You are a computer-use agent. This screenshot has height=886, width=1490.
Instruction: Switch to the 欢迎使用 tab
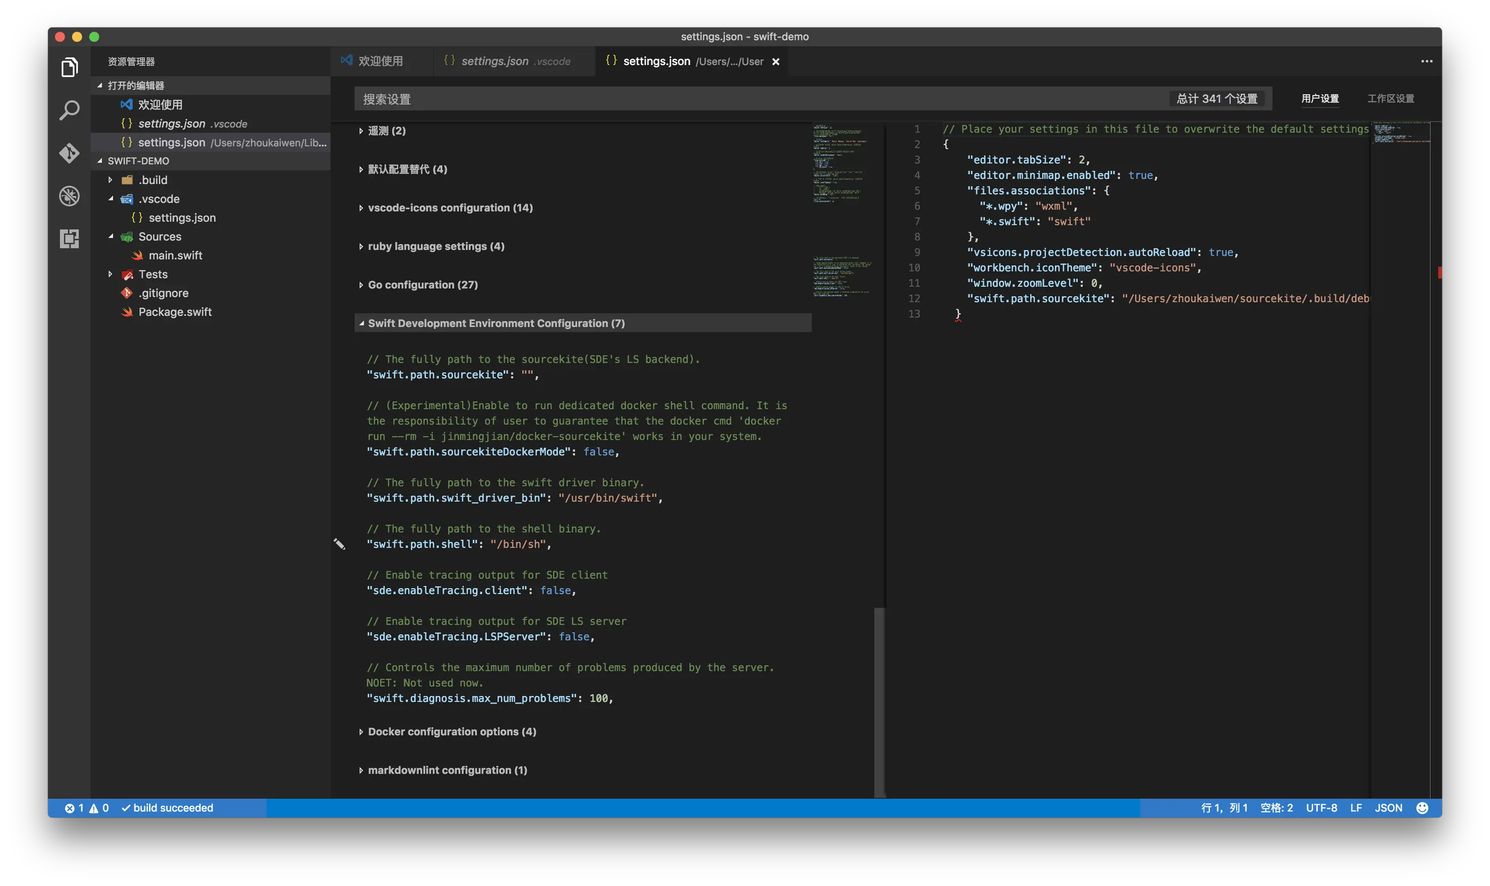click(381, 61)
